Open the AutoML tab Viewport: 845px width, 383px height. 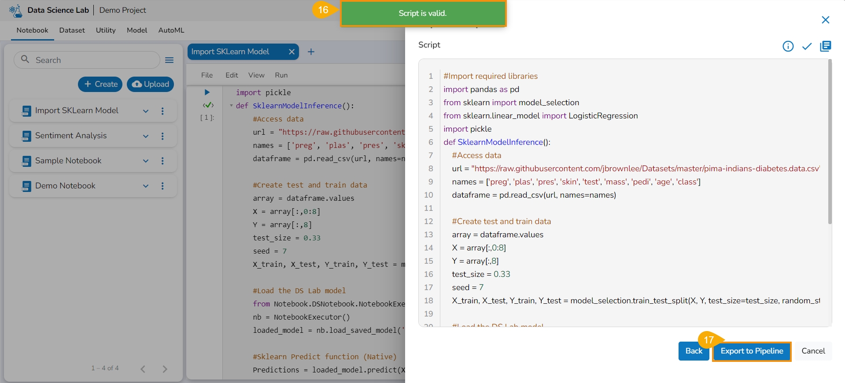(x=171, y=30)
